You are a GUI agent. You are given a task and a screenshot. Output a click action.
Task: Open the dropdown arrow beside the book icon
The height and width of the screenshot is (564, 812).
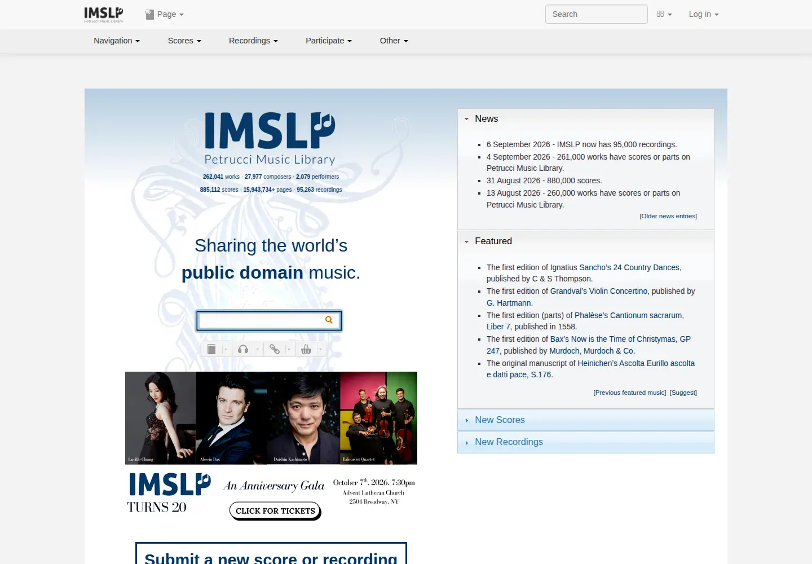pyautogui.click(x=226, y=349)
